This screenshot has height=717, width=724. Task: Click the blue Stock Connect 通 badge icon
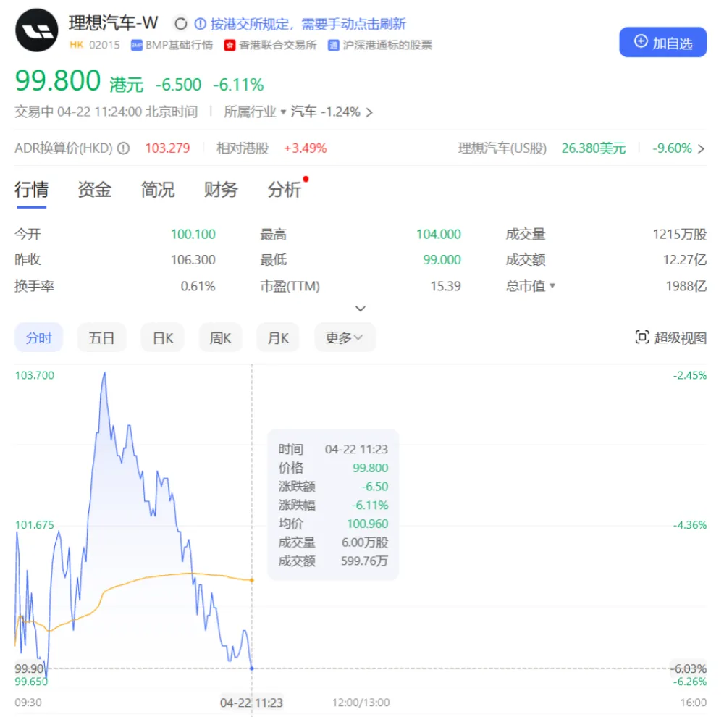[333, 45]
